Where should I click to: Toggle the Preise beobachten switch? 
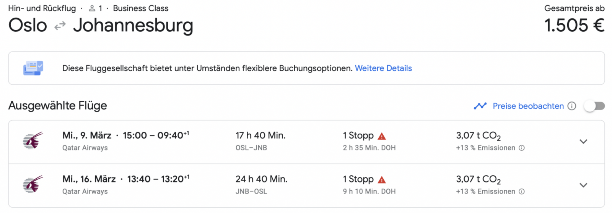tap(594, 106)
